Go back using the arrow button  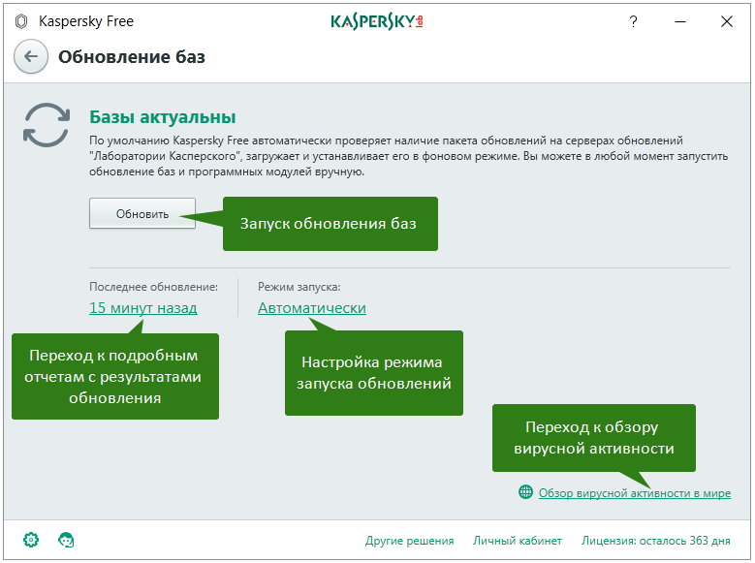31,57
